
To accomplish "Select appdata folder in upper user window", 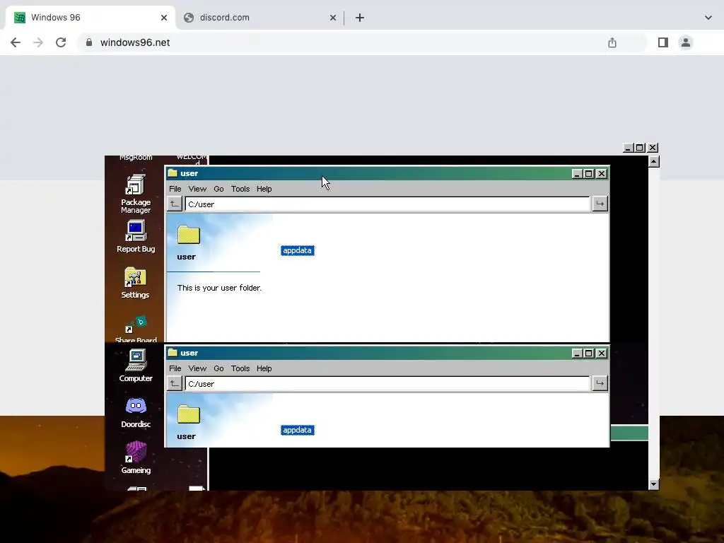I will (298, 251).
